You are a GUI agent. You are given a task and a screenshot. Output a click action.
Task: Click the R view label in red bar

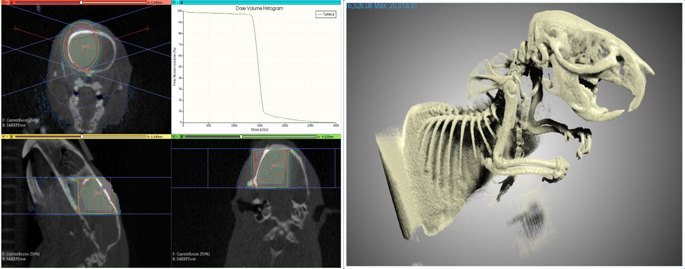click(x=7, y=3)
